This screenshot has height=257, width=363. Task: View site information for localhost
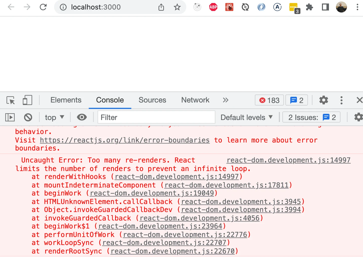[63, 7]
